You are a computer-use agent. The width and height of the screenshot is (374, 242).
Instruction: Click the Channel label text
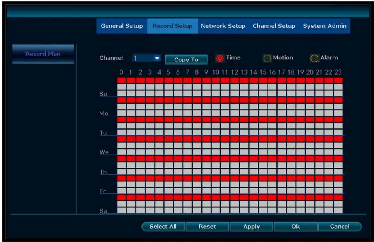[111, 58]
